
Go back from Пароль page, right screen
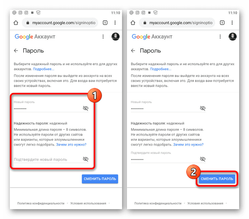133,51
